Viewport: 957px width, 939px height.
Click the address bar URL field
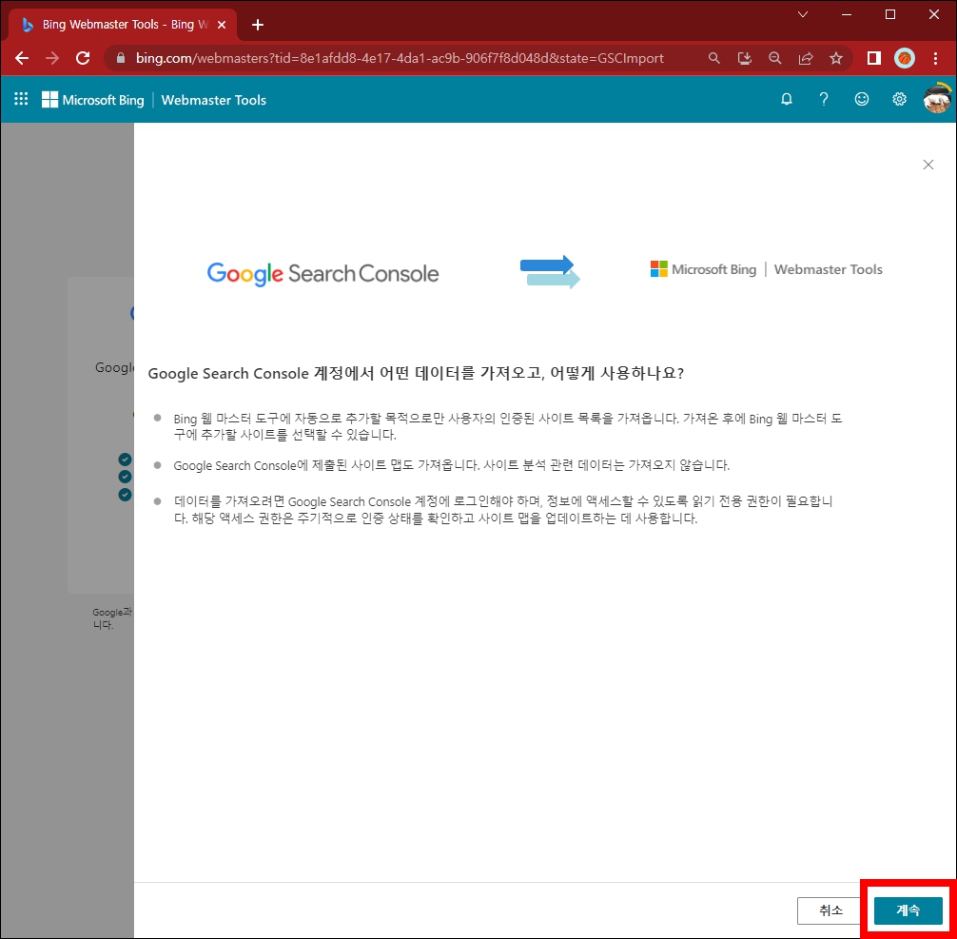pos(381,58)
